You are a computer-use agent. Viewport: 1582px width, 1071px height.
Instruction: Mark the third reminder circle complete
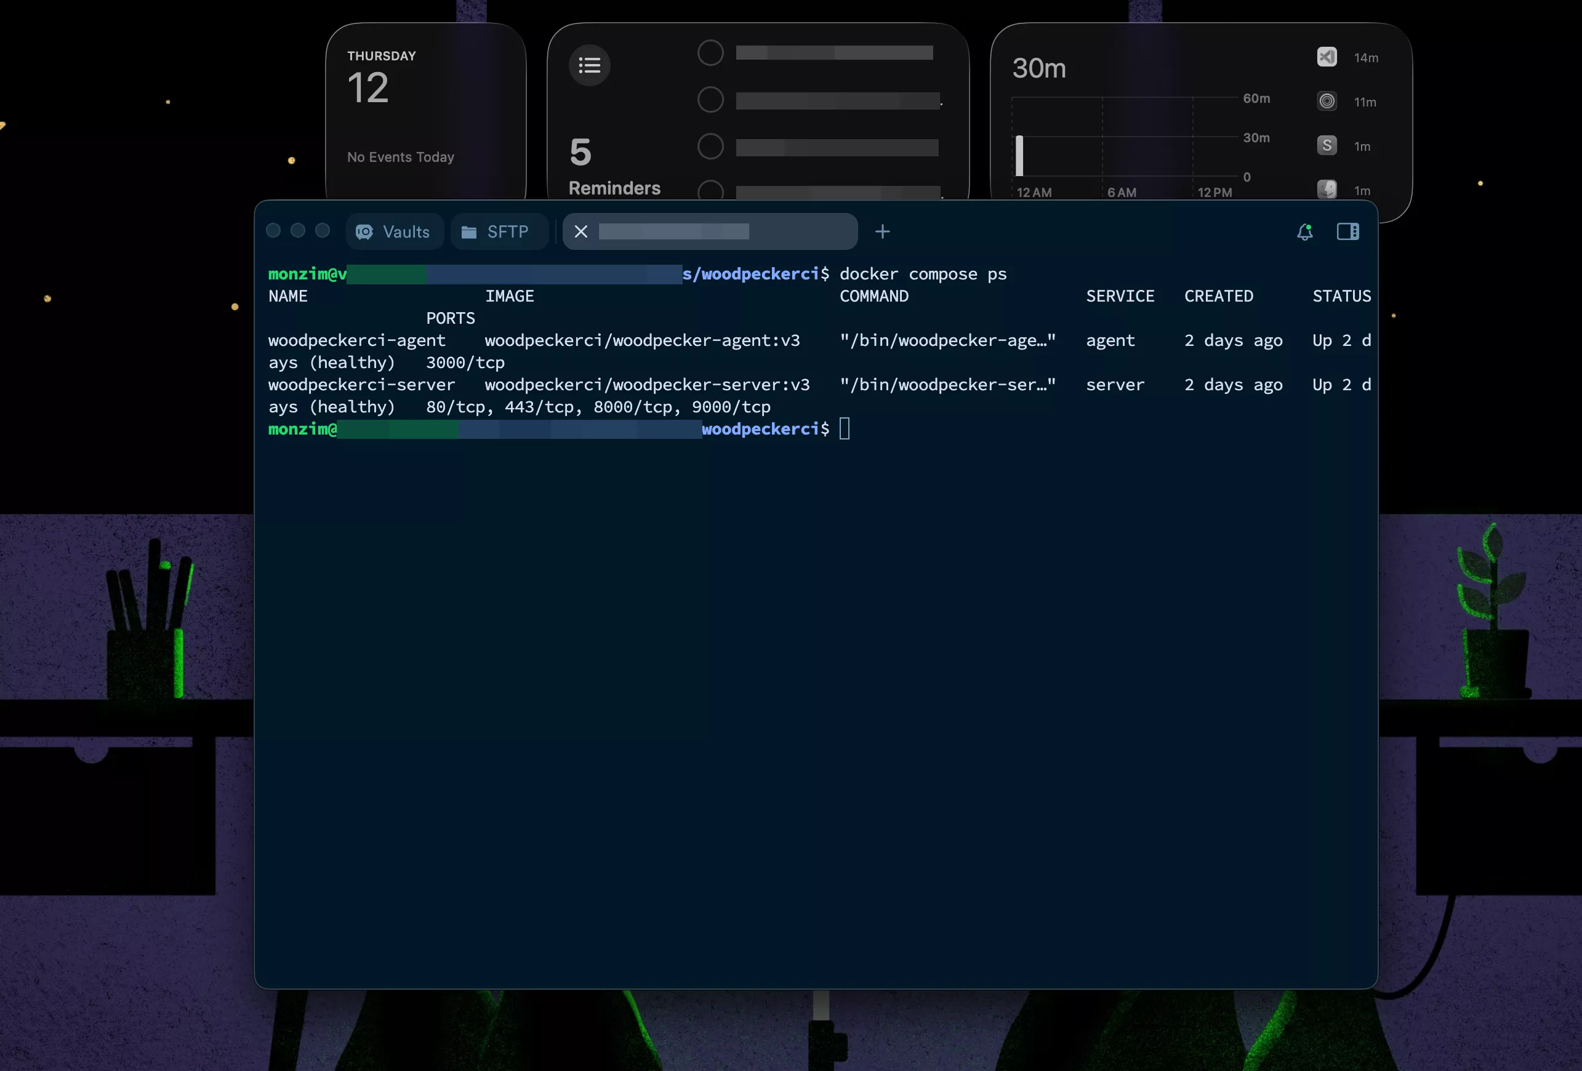(x=710, y=146)
